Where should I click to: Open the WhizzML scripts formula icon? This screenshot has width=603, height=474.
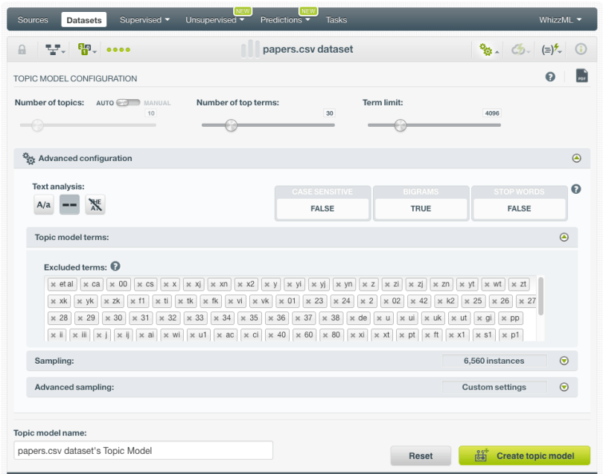pyautogui.click(x=552, y=50)
